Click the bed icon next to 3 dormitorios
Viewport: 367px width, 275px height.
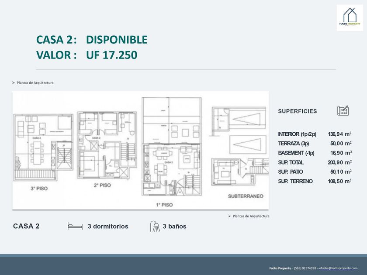[75, 226]
